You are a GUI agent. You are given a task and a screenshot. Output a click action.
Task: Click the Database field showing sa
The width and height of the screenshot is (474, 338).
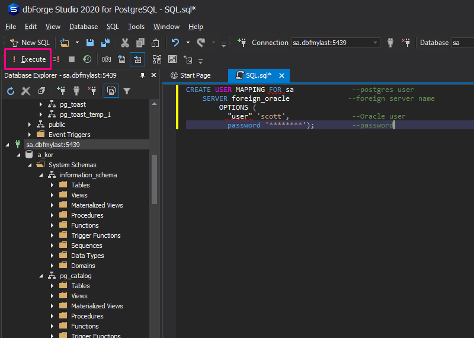point(463,43)
